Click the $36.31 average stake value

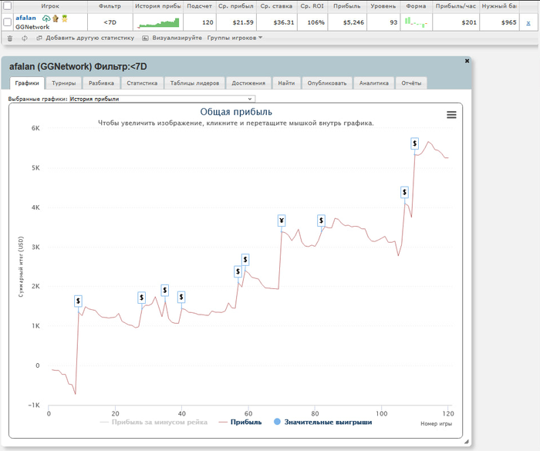coord(284,22)
